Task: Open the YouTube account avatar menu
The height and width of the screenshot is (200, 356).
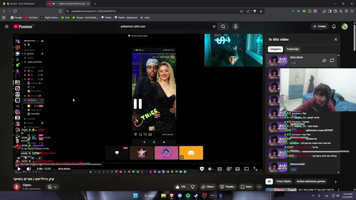Action: (345, 26)
